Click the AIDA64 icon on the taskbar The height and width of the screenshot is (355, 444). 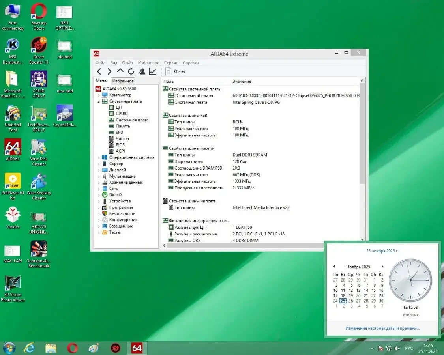pyautogui.click(x=136, y=348)
